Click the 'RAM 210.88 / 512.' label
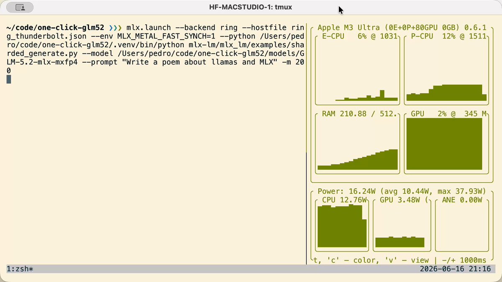Screen dimensions: 502x282 pos(360,114)
